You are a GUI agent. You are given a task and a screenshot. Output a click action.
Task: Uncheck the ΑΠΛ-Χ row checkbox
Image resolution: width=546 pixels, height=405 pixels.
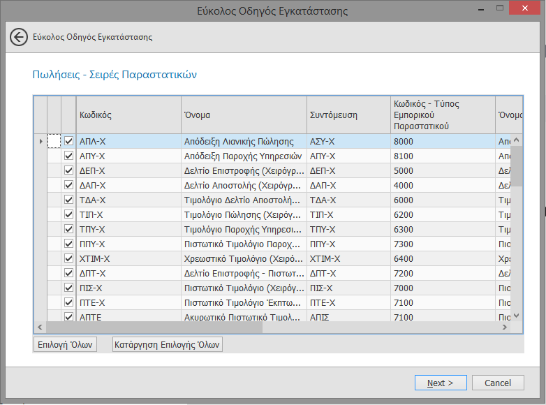point(68,141)
